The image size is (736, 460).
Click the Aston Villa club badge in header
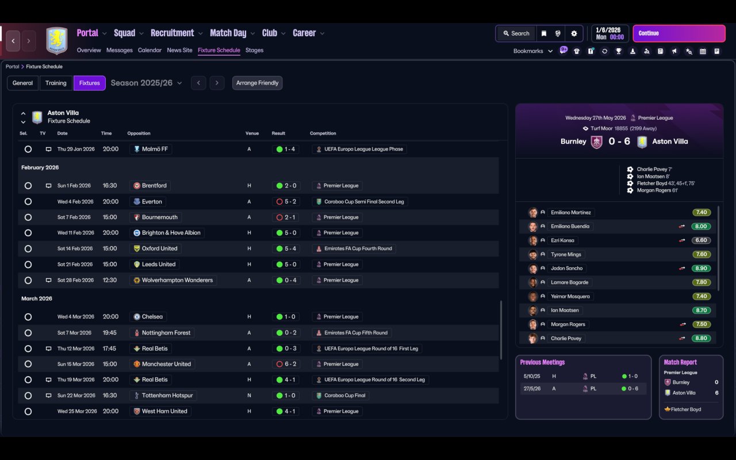[x=56, y=41]
